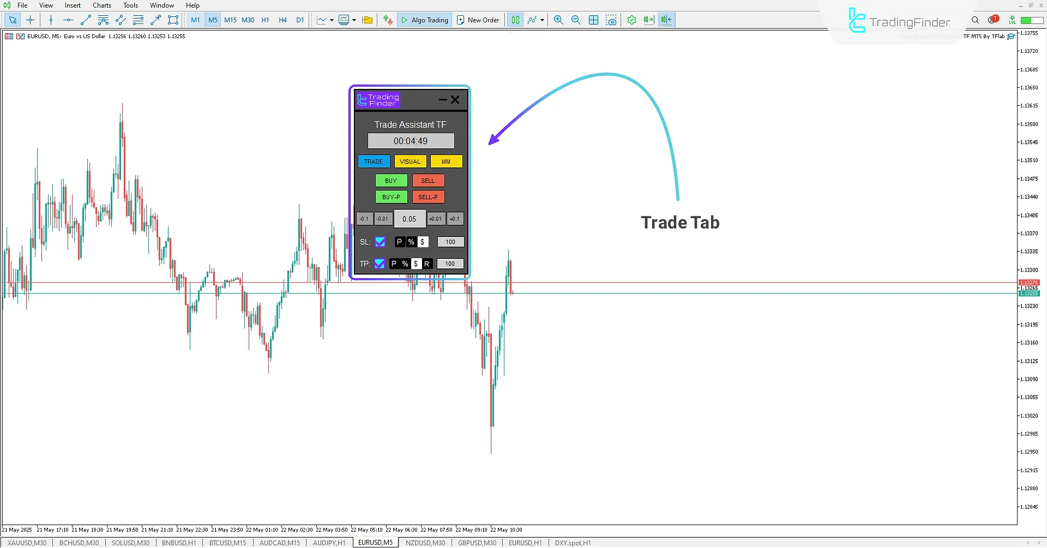Open the chart type dropdown arrow
The height and width of the screenshot is (548, 1047).
tap(331, 20)
